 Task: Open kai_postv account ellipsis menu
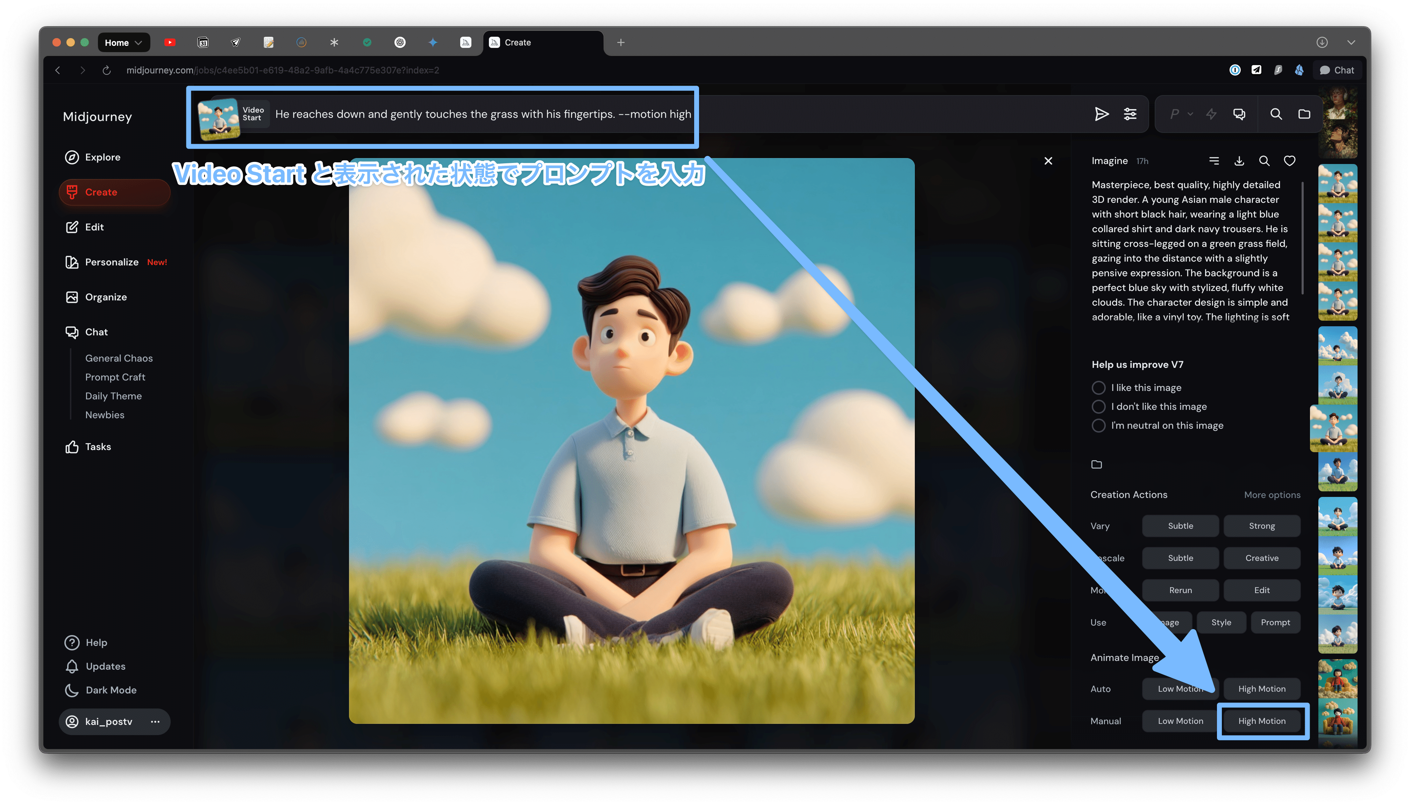(x=155, y=721)
